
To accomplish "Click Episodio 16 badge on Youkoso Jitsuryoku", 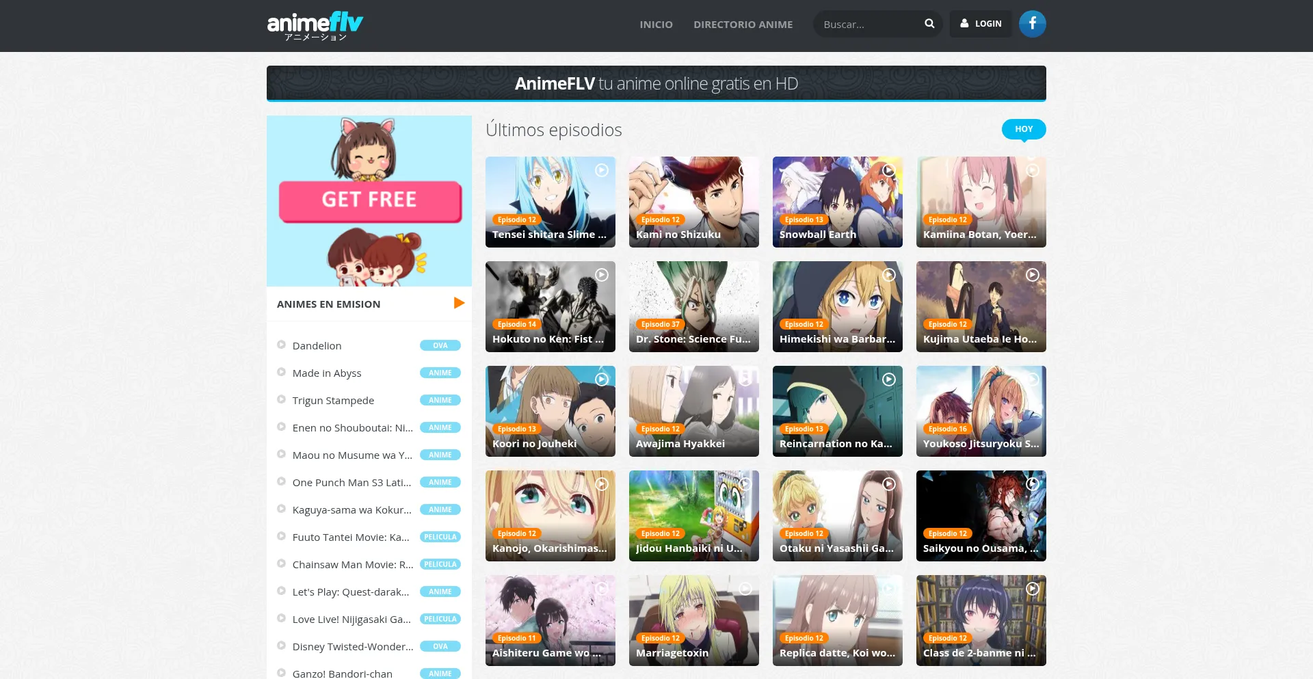I will tap(948, 429).
